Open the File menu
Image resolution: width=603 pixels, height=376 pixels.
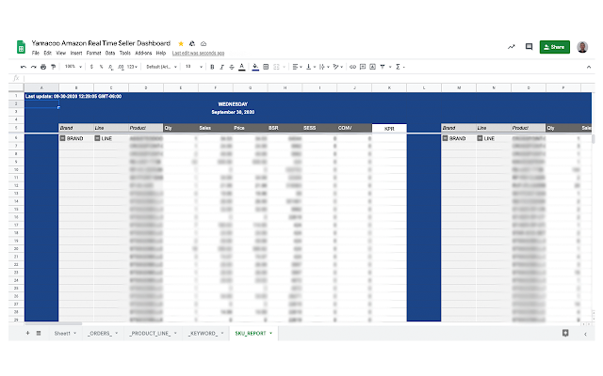click(36, 53)
